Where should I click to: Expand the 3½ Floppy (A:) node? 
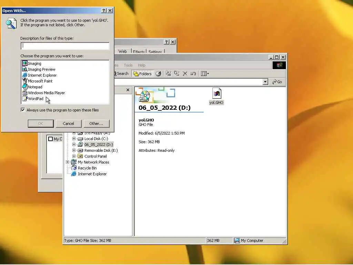point(74,133)
